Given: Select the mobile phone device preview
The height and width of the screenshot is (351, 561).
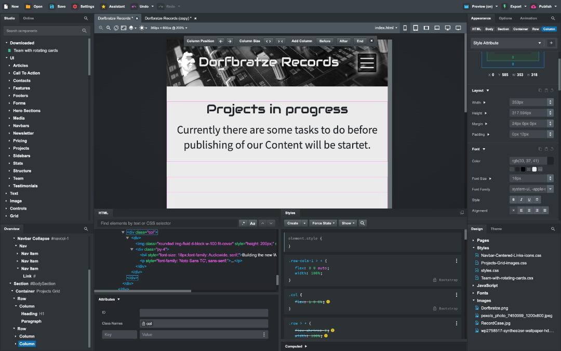Looking at the screenshot, I should click(405, 28).
